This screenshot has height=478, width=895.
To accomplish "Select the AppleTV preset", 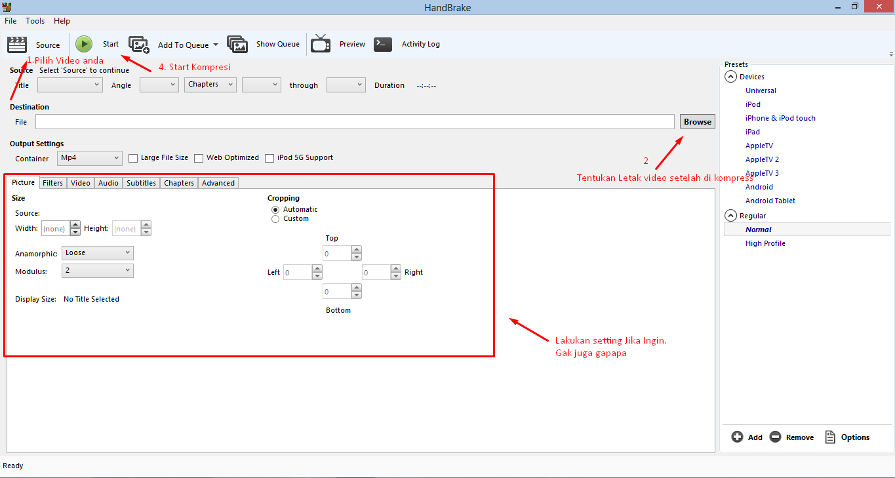I will pyautogui.click(x=759, y=146).
